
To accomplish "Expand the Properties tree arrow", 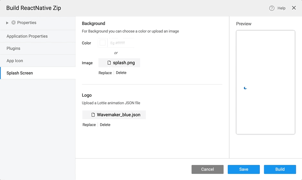I will coord(7,23).
